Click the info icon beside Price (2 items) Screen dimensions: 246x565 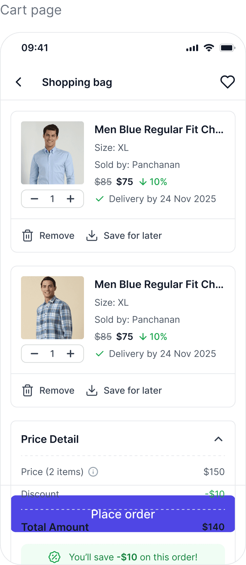click(x=93, y=472)
